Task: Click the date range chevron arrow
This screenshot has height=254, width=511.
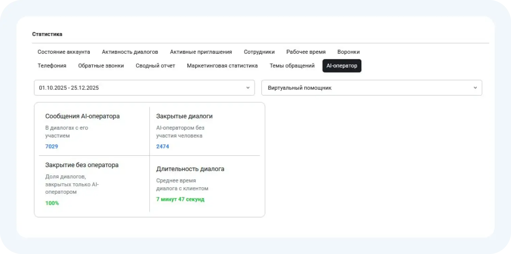Action: point(248,88)
